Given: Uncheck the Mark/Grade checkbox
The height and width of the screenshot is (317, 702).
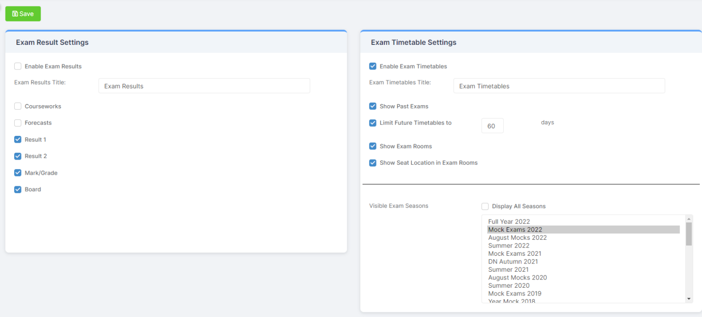Looking at the screenshot, I should pyautogui.click(x=17, y=172).
